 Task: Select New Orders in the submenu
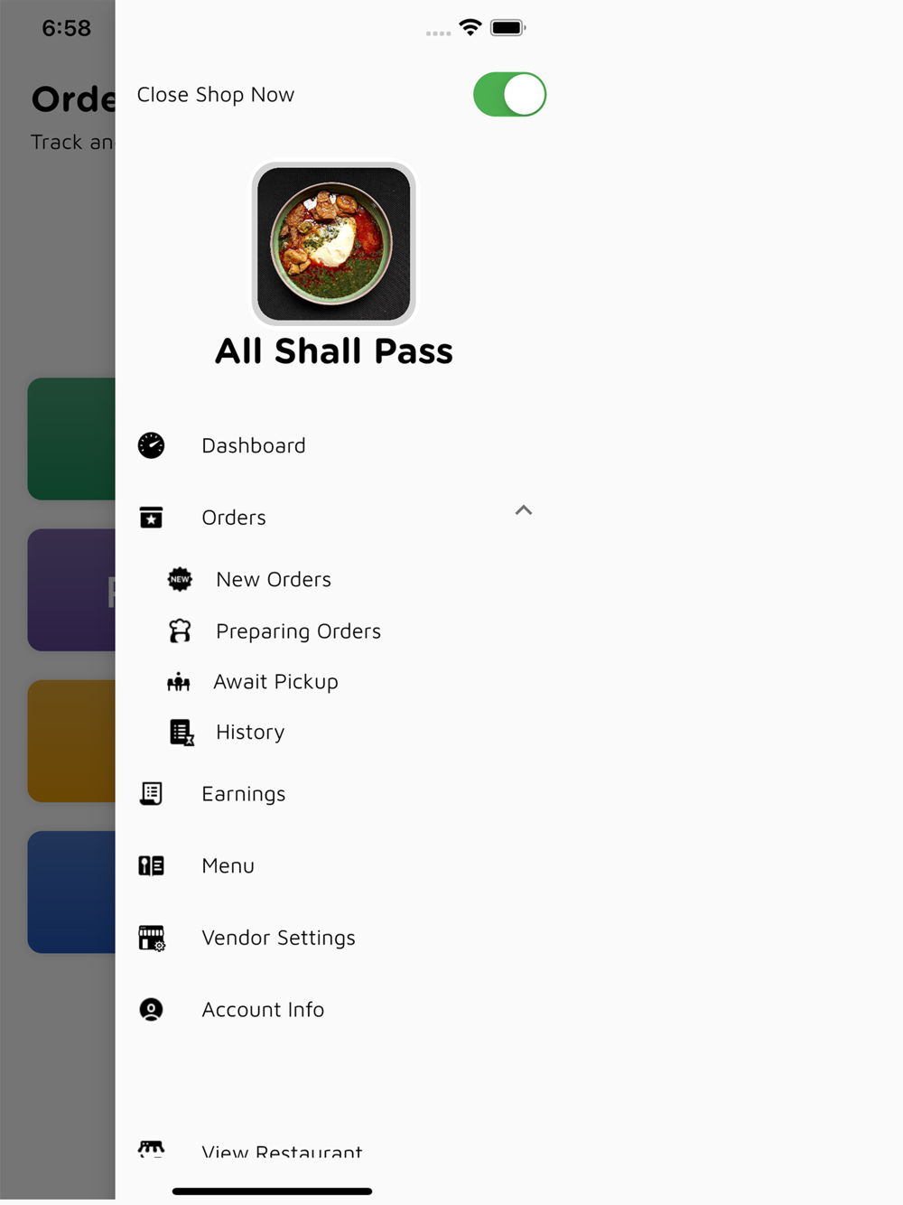[274, 579]
